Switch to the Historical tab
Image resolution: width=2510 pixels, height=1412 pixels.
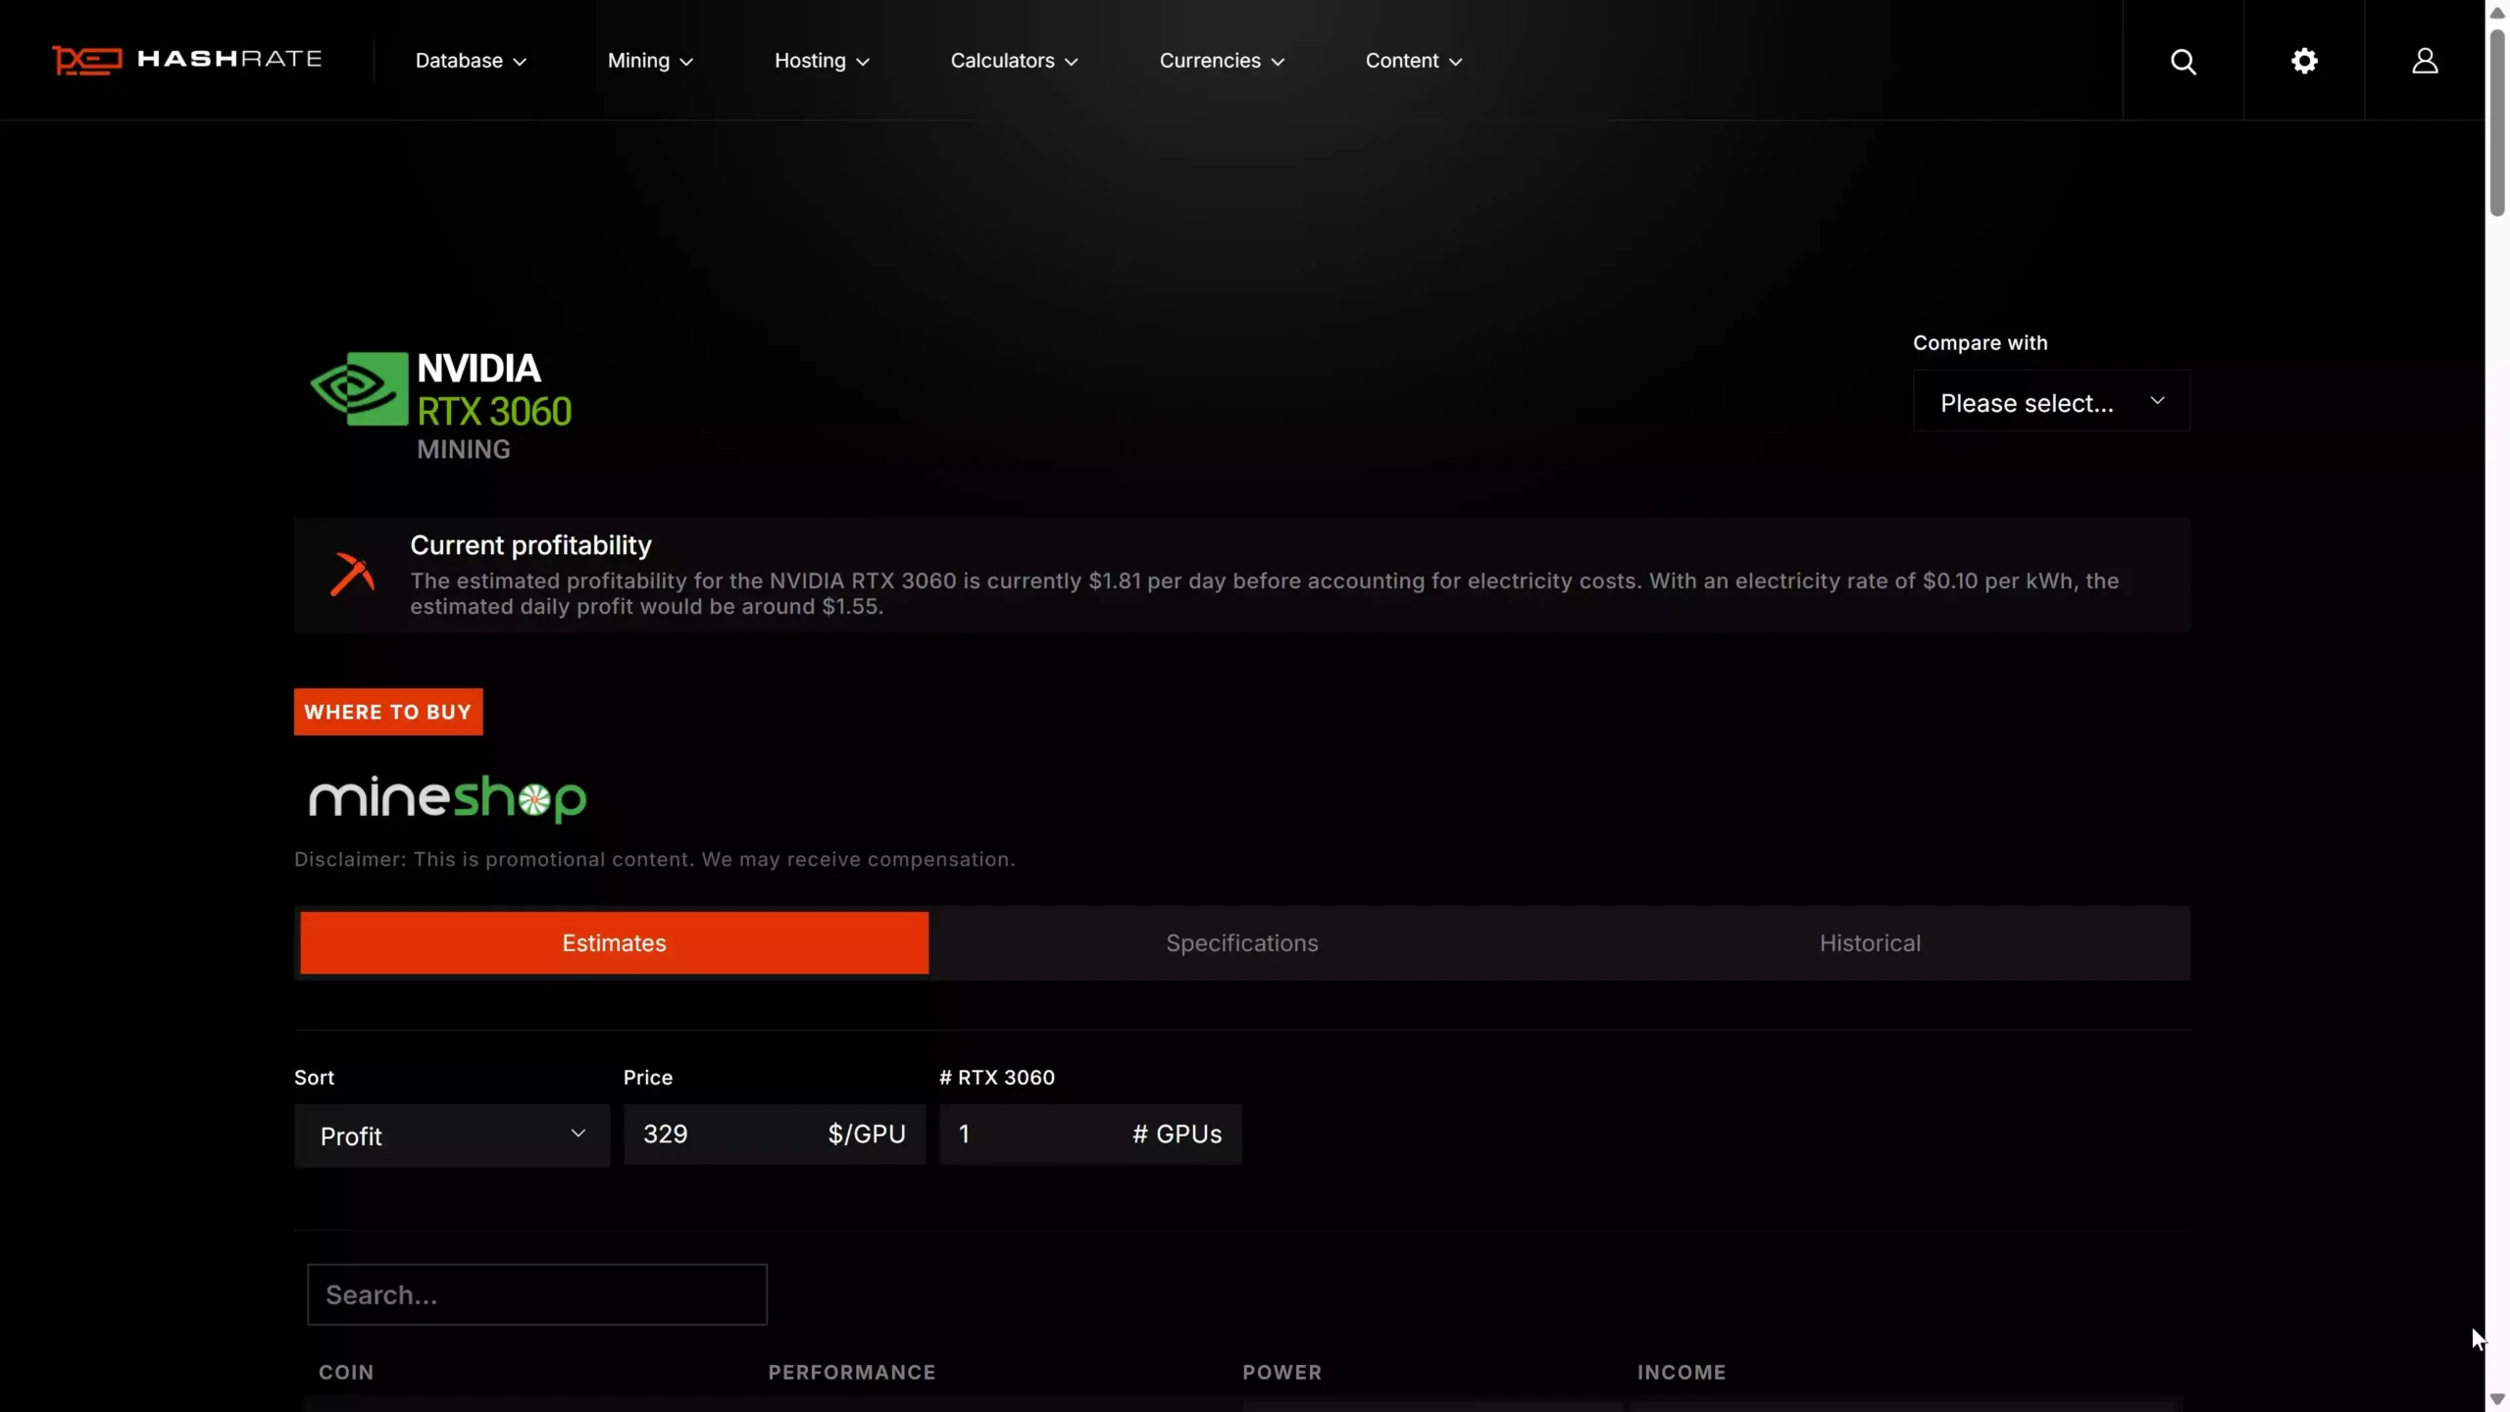pos(1870,943)
